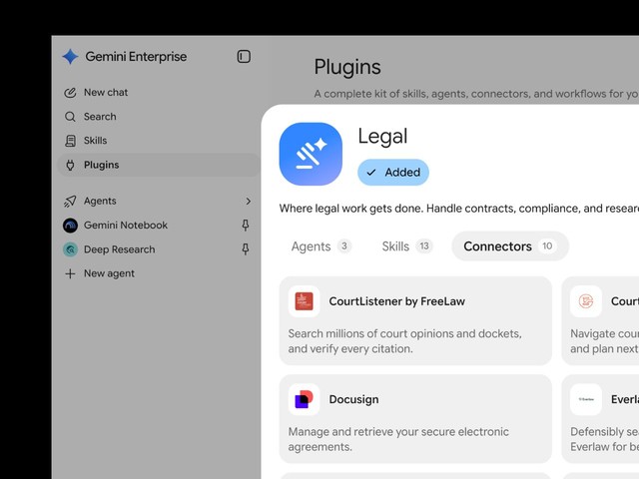This screenshot has width=639, height=479.
Task: Switch to the Agents tab
Action: coord(321,246)
